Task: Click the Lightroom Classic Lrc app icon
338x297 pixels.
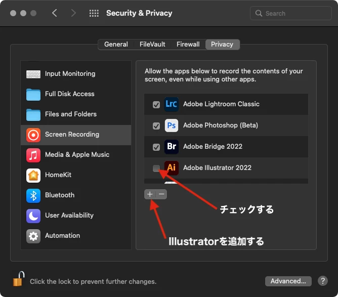Action: click(172, 104)
